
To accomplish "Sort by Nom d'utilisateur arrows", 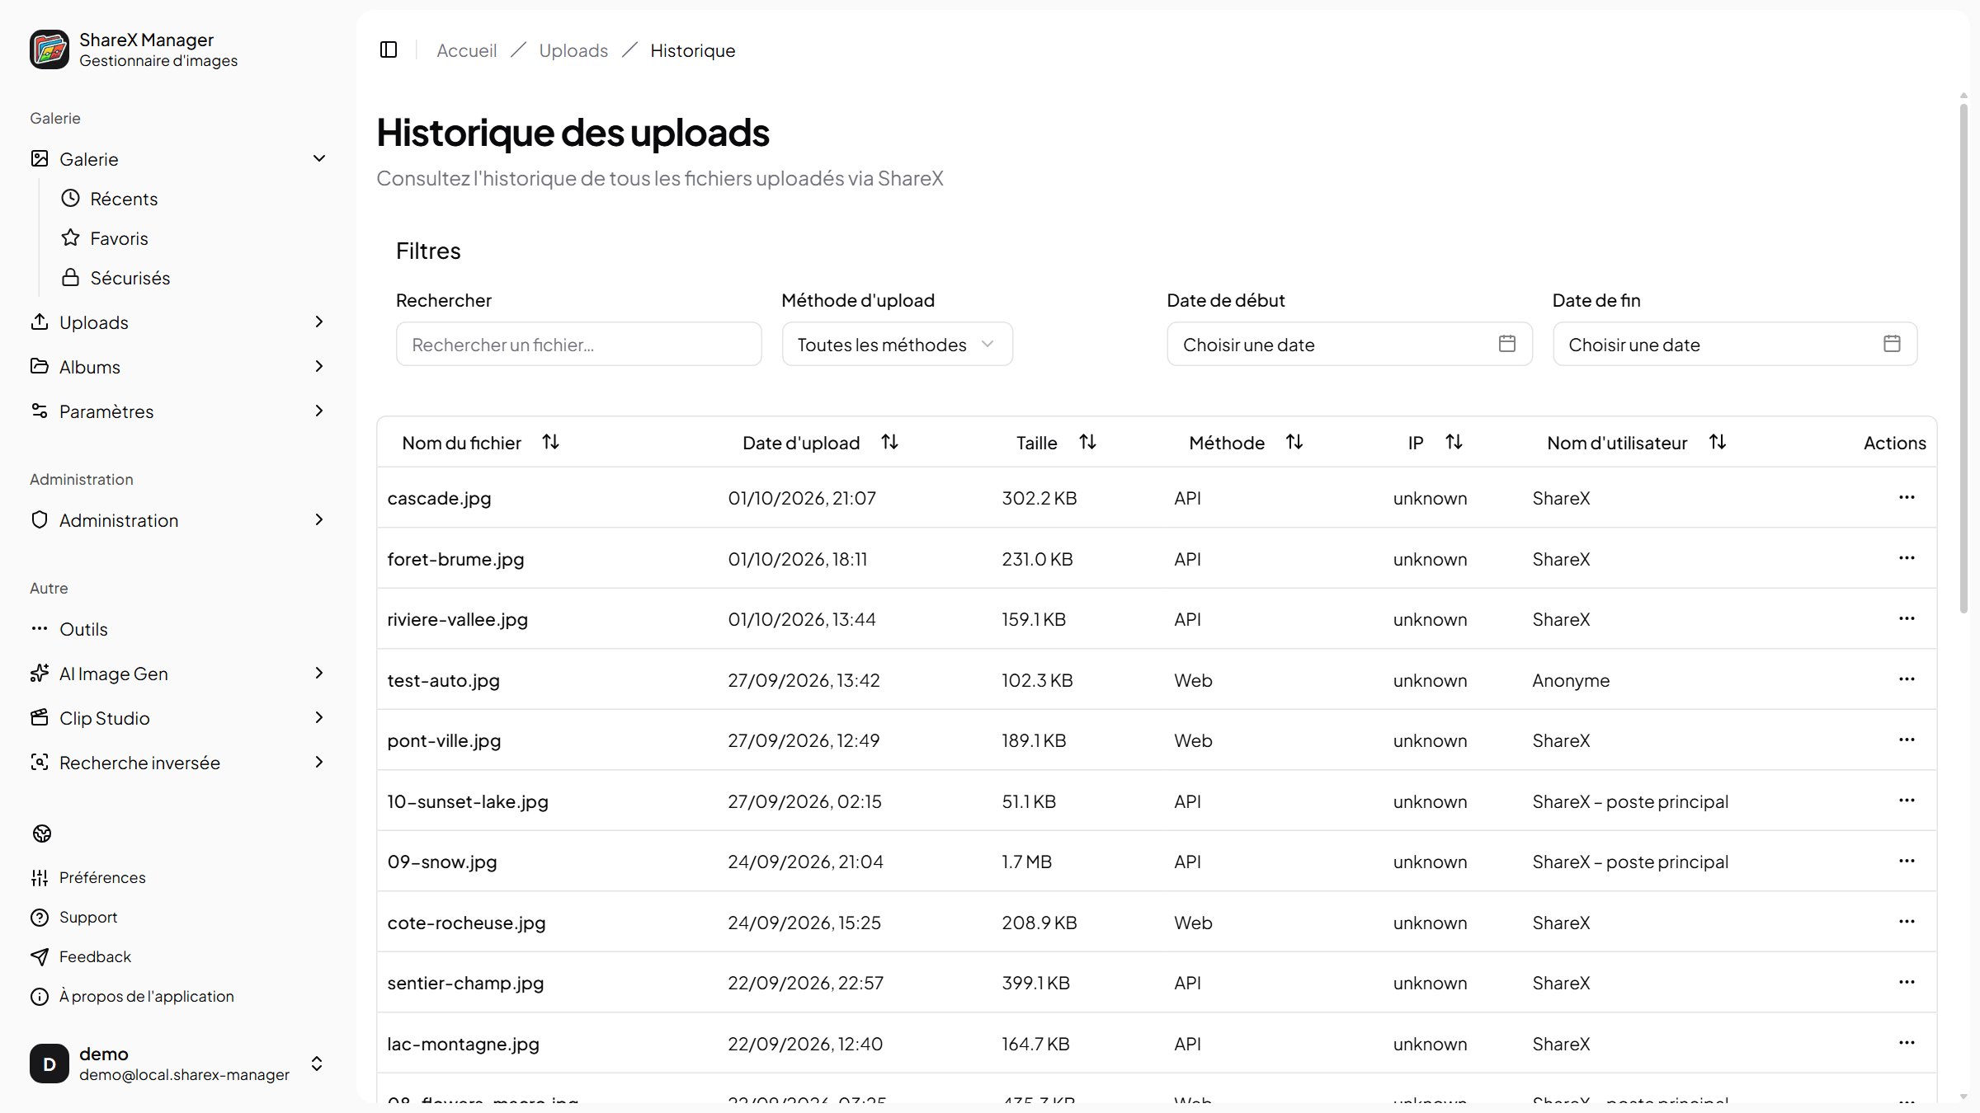I will coord(1717,443).
